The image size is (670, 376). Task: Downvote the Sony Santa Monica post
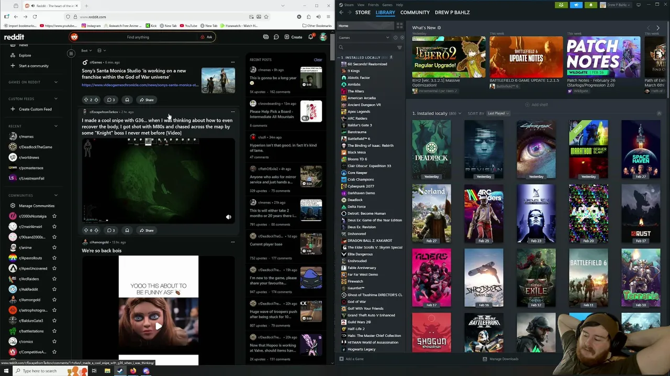96,100
